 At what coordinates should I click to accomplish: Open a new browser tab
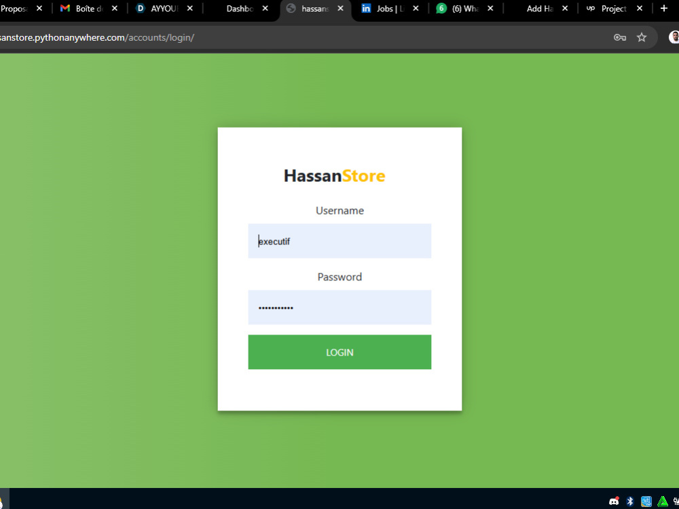pyautogui.click(x=664, y=8)
